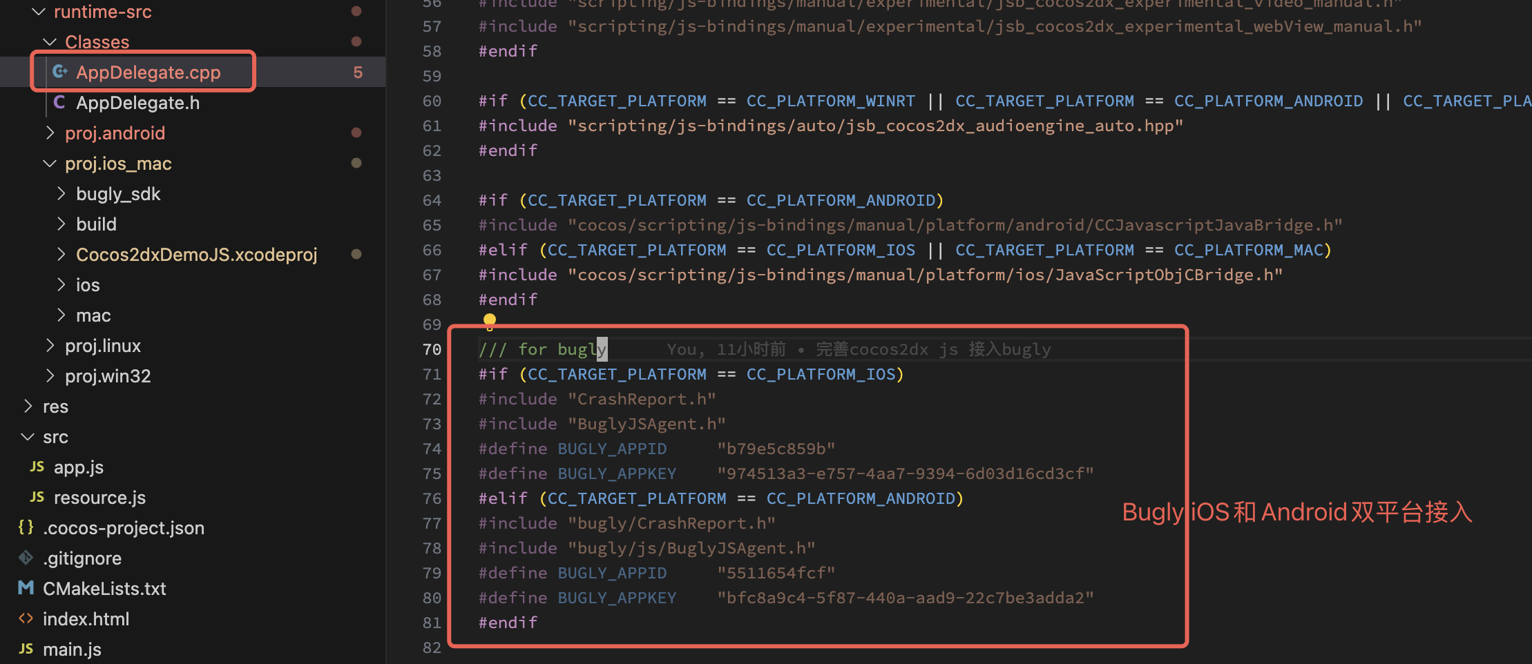Click line number 70 in the gutter
Screen dimensions: 1532x664
click(432, 349)
